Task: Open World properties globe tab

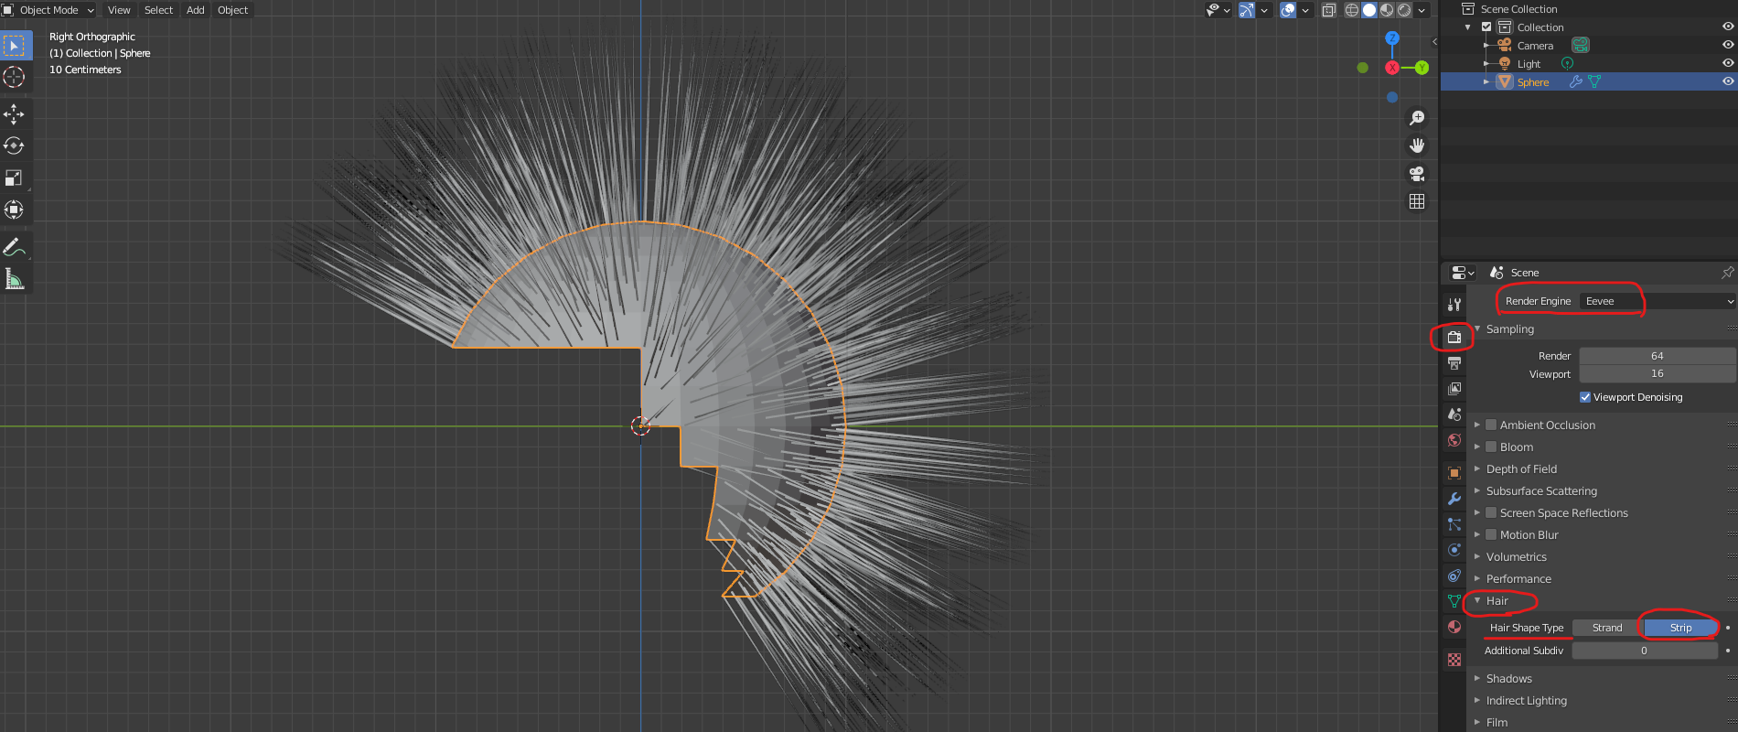Action: click(1454, 440)
